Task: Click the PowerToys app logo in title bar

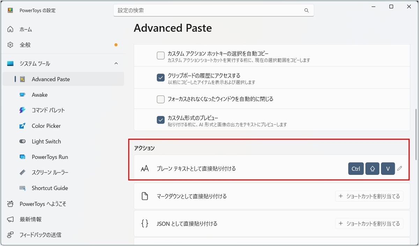Action: point(10,10)
